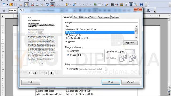This screenshot has height=96, width=171.
Task: Click the Properties... button
Action: click(x=130, y=43)
